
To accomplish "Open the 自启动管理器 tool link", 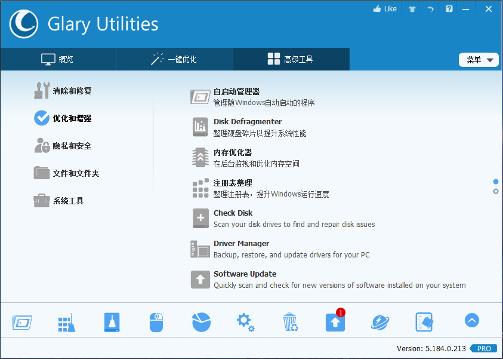I will click(237, 92).
